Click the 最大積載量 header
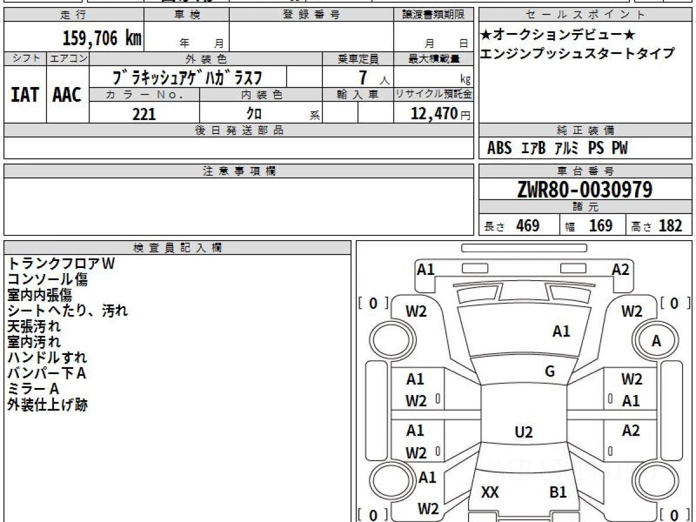696x522 pixels. [x=434, y=59]
